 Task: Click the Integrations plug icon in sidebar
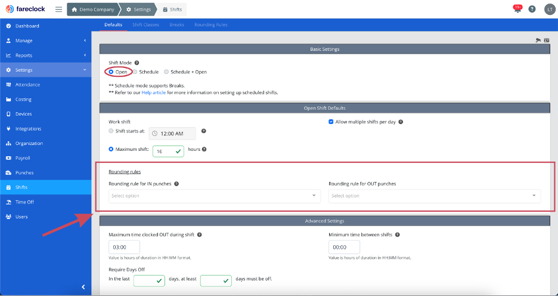pyautogui.click(x=8, y=129)
